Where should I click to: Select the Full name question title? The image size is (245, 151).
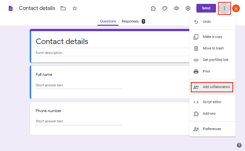tap(44, 75)
